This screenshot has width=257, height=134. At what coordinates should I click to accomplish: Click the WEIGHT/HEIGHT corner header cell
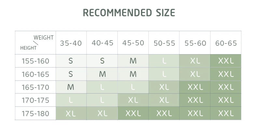click(35, 43)
